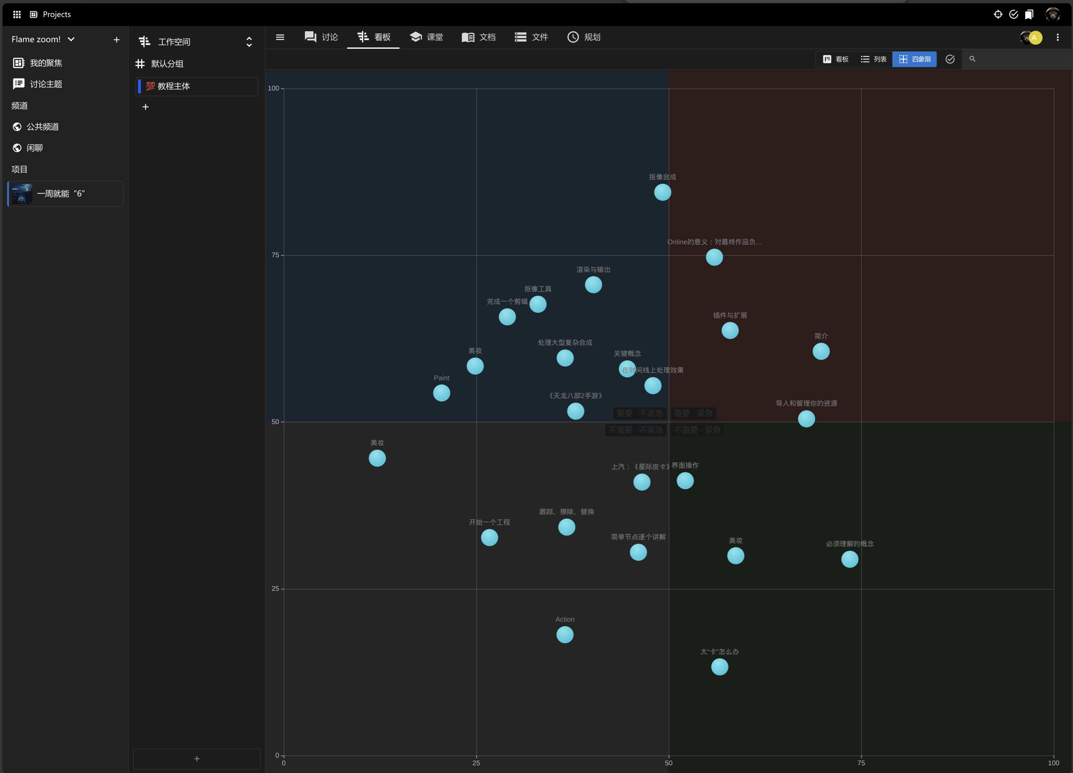Viewport: 1073px width, 773px height.
Task: Click the 关键概念 data point
Action: coord(627,369)
